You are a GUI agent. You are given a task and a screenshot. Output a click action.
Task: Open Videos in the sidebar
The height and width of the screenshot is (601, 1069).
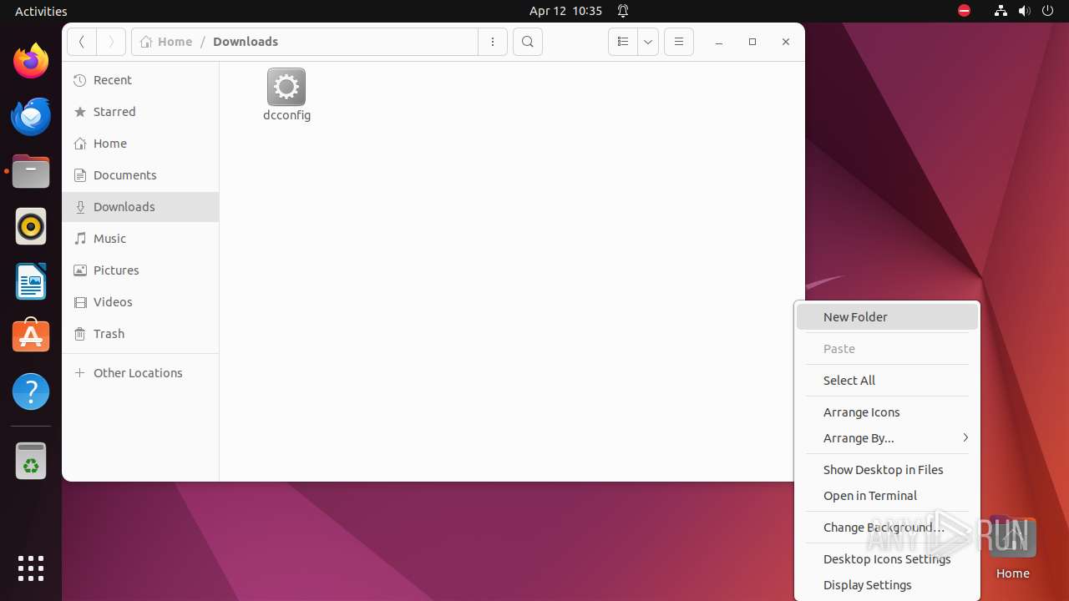tap(140, 302)
